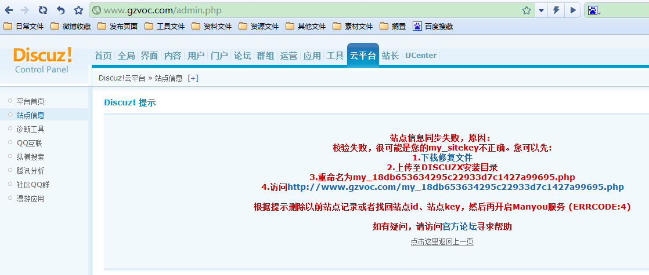Open 社区QQ群 in the sidebar
This screenshot has width=649, height=275.
[33, 185]
